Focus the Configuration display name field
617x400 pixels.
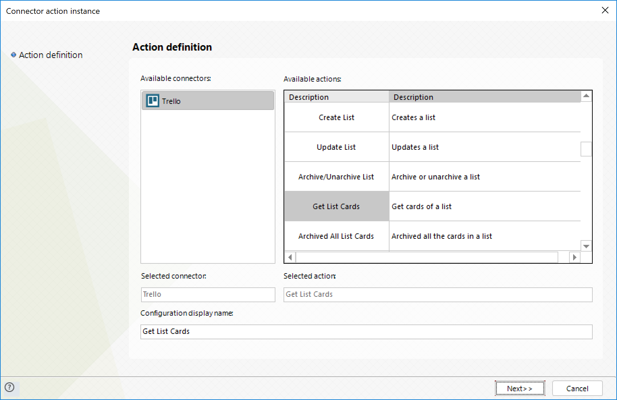pyautogui.click(x=366, y=332)
